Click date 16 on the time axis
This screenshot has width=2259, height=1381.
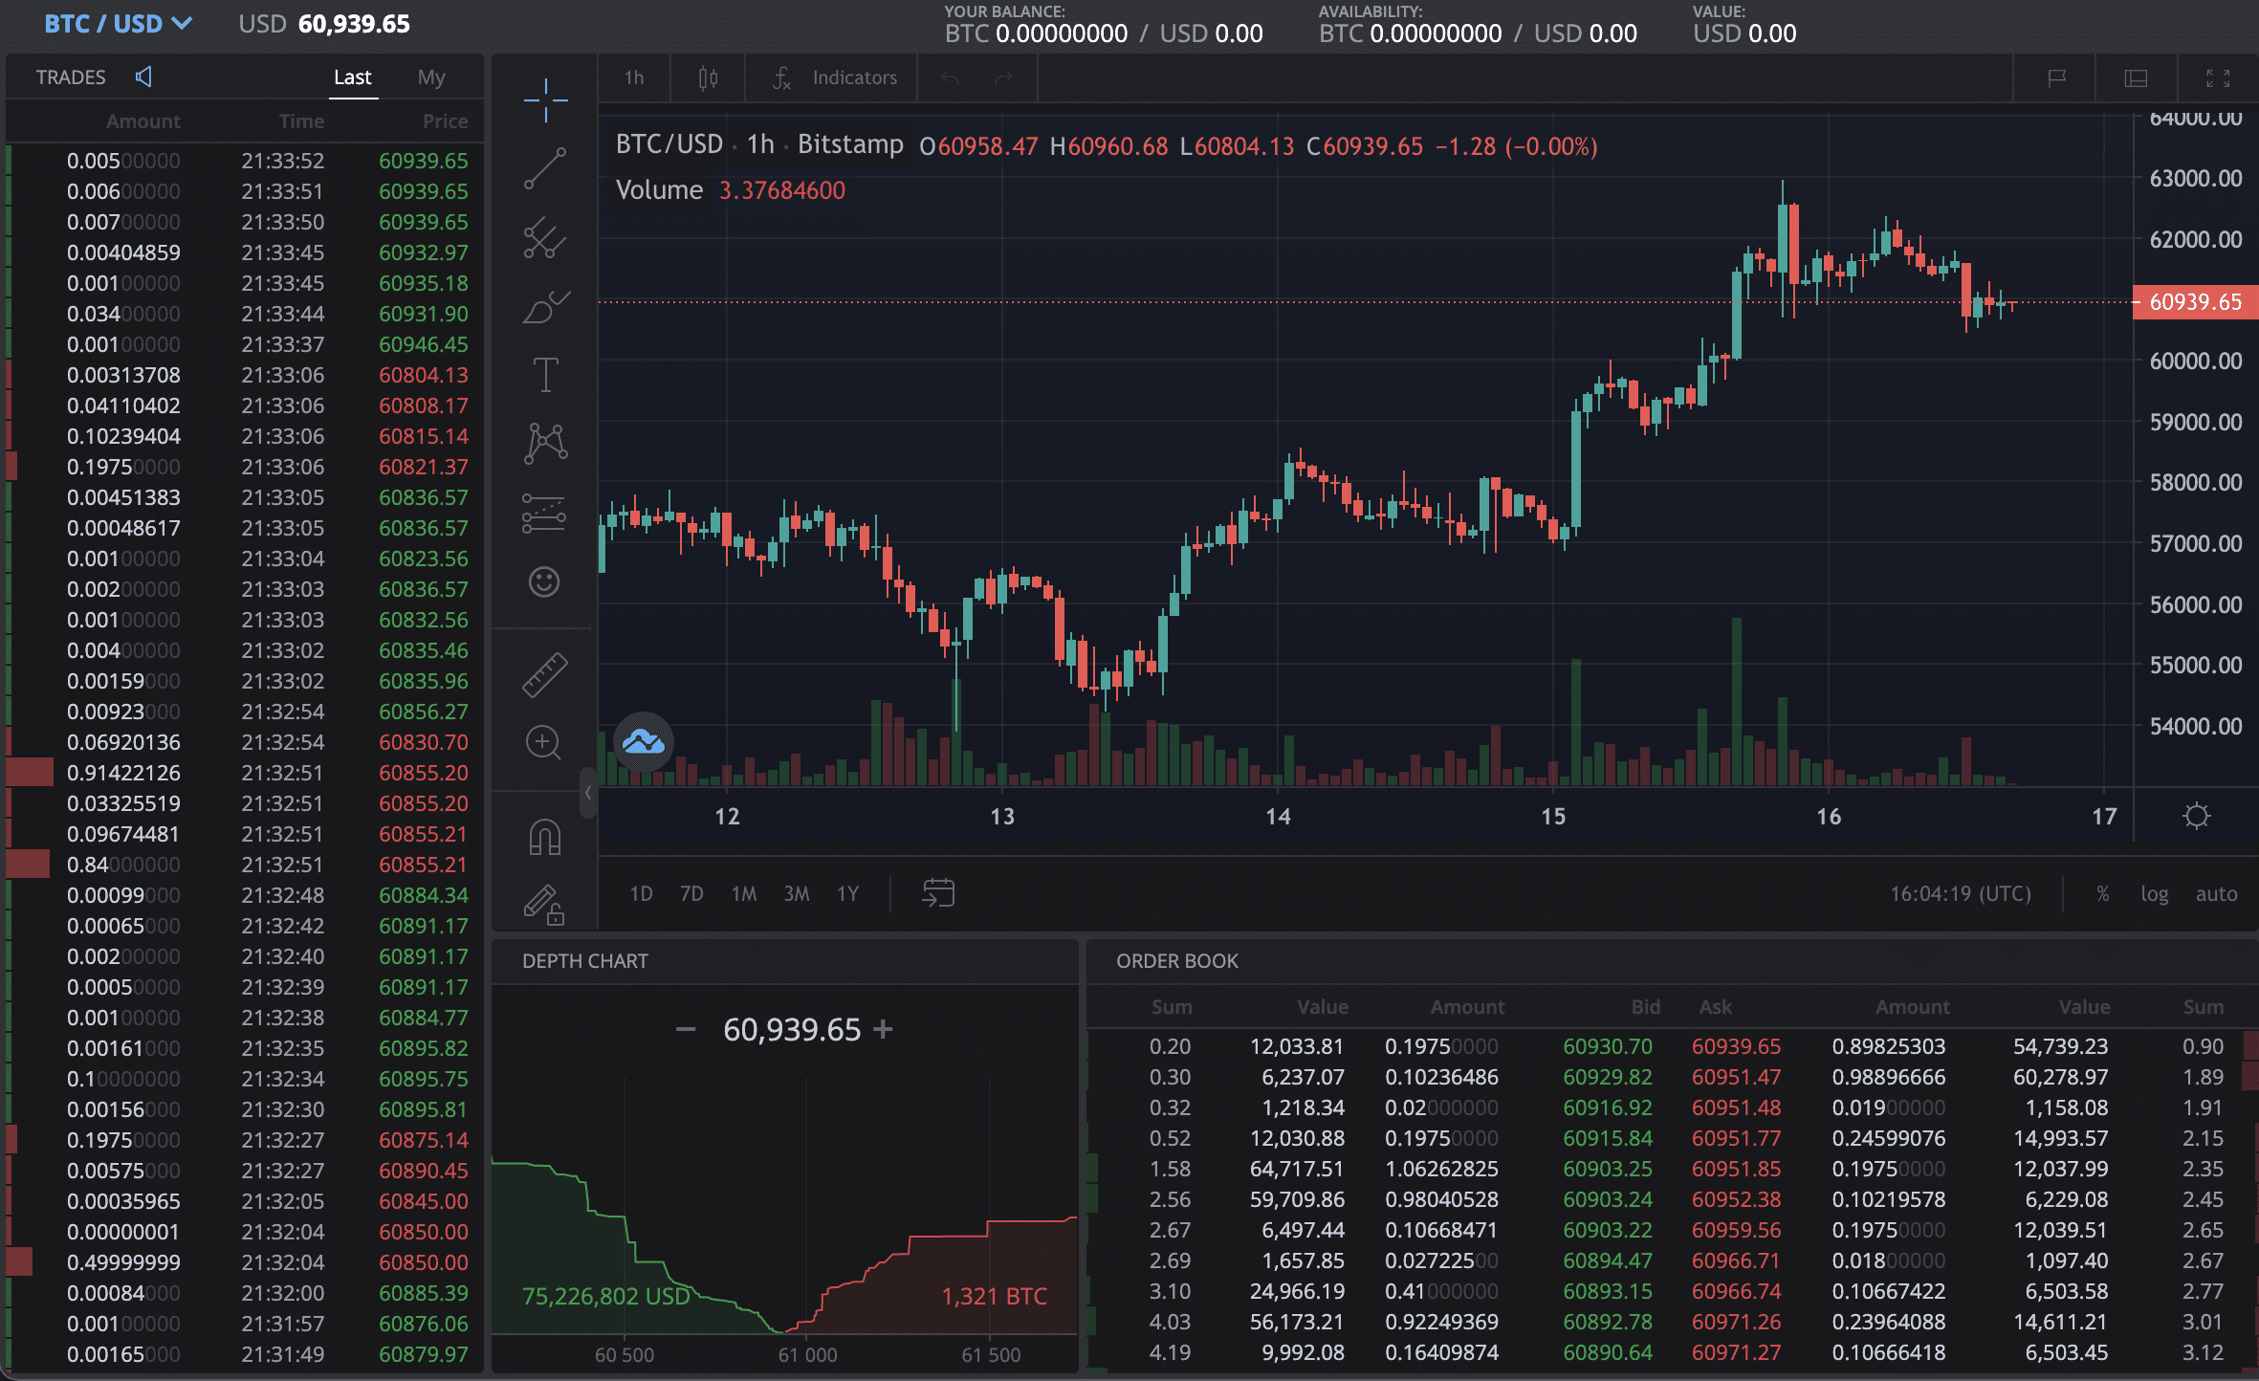[x=1829, y=816]
